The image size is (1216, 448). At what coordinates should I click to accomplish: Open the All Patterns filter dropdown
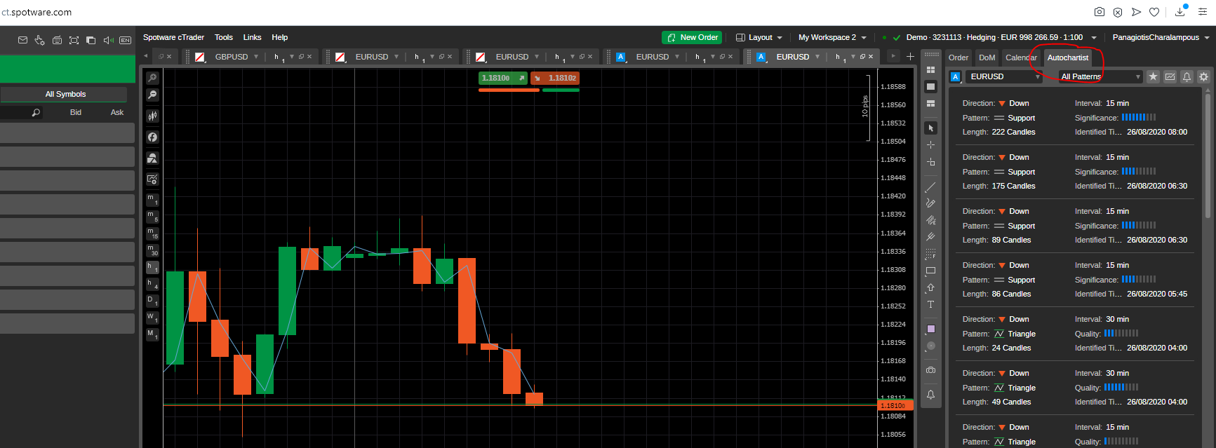pos(1100,77)
